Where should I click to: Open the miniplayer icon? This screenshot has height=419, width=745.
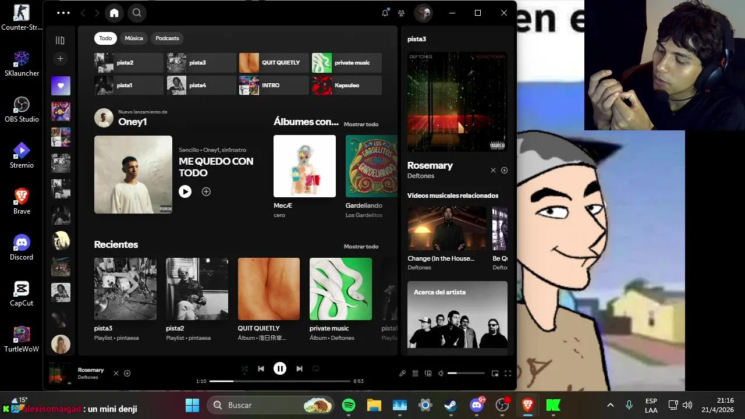[x=495, y=373]
